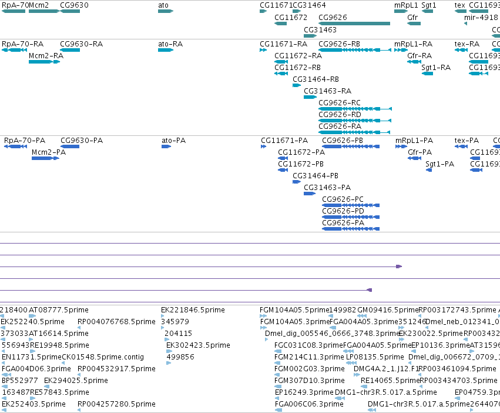Click the "CG9626-RC" transcript label
Screen dimensions: 500x413
tap(340, 102)
